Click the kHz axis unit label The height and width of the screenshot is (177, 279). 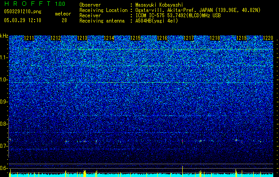click(4, 36)
